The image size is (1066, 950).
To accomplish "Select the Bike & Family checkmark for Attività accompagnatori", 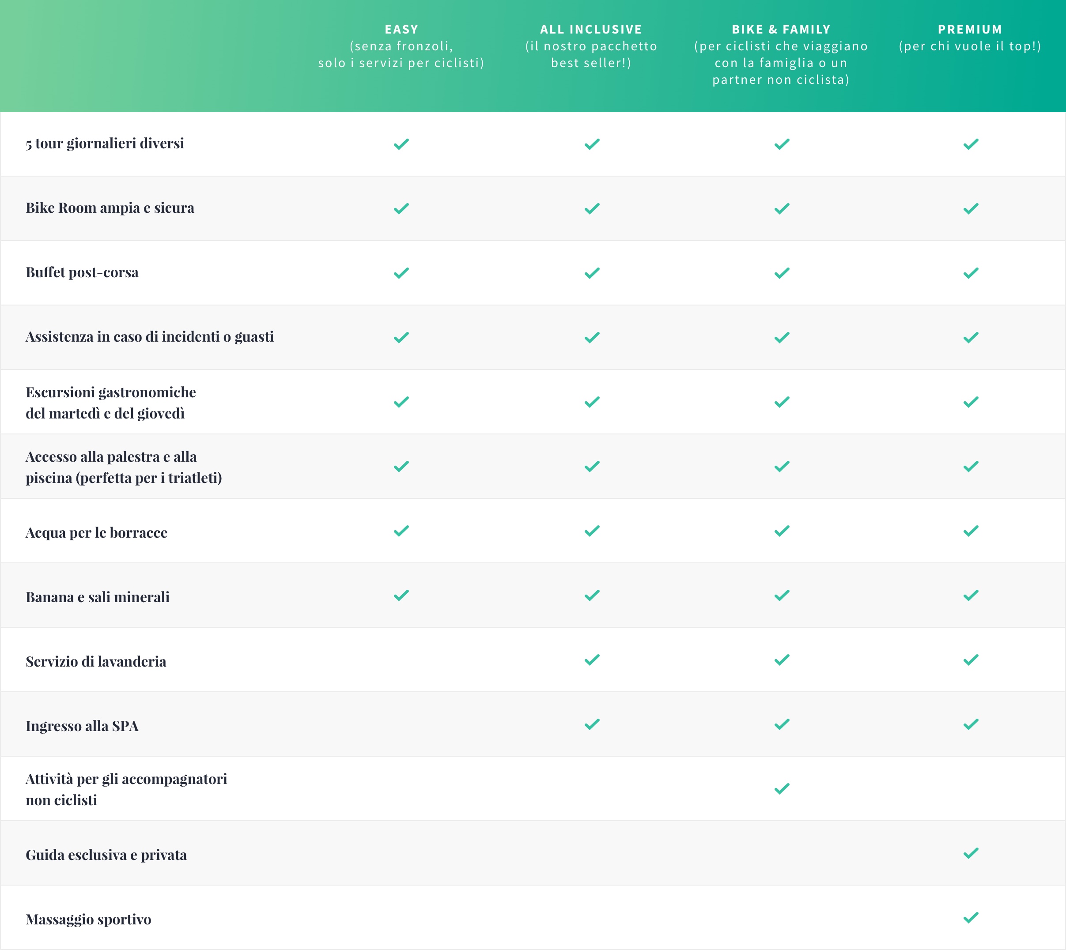I will 782,789.
